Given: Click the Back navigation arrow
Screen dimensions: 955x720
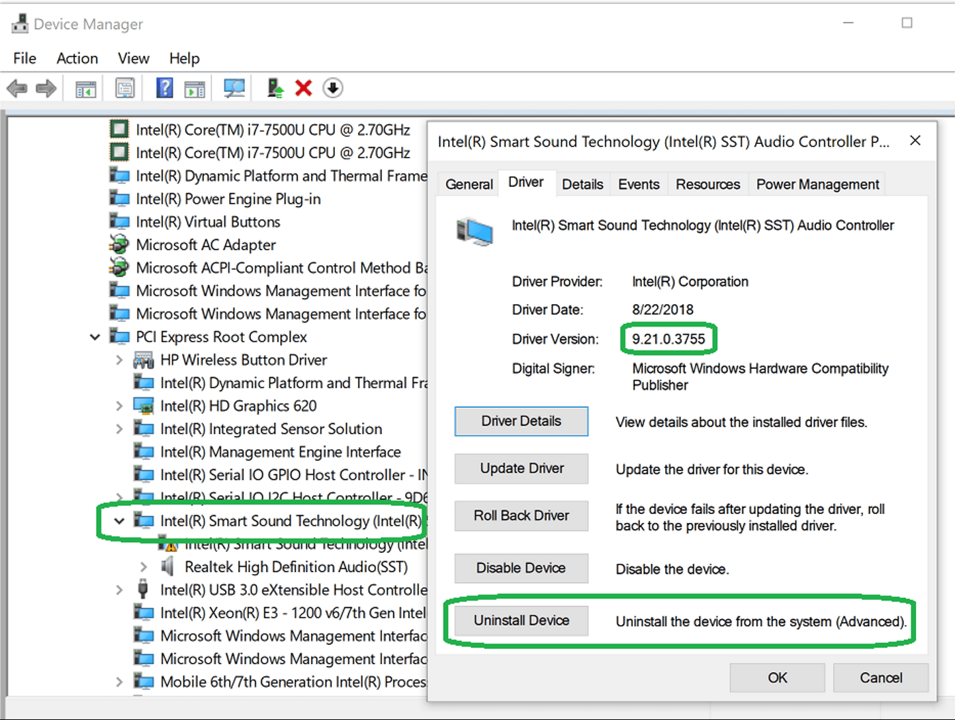Looking at the screenshot, I should tap(17, 87).
